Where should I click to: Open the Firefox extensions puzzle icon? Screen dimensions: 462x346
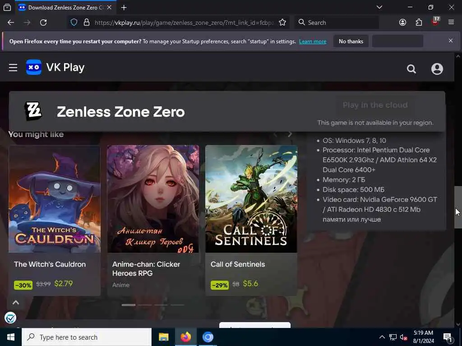pyautogui.click(x=419, y=23)
